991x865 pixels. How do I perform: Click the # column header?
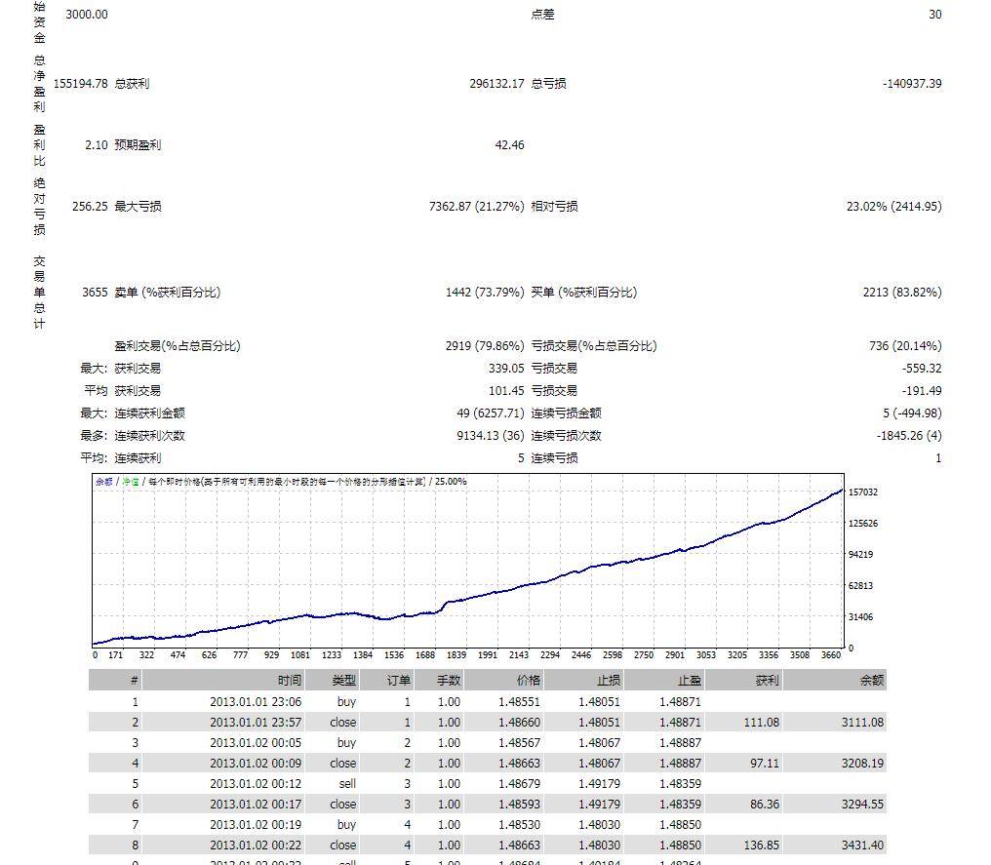[132, 680]
